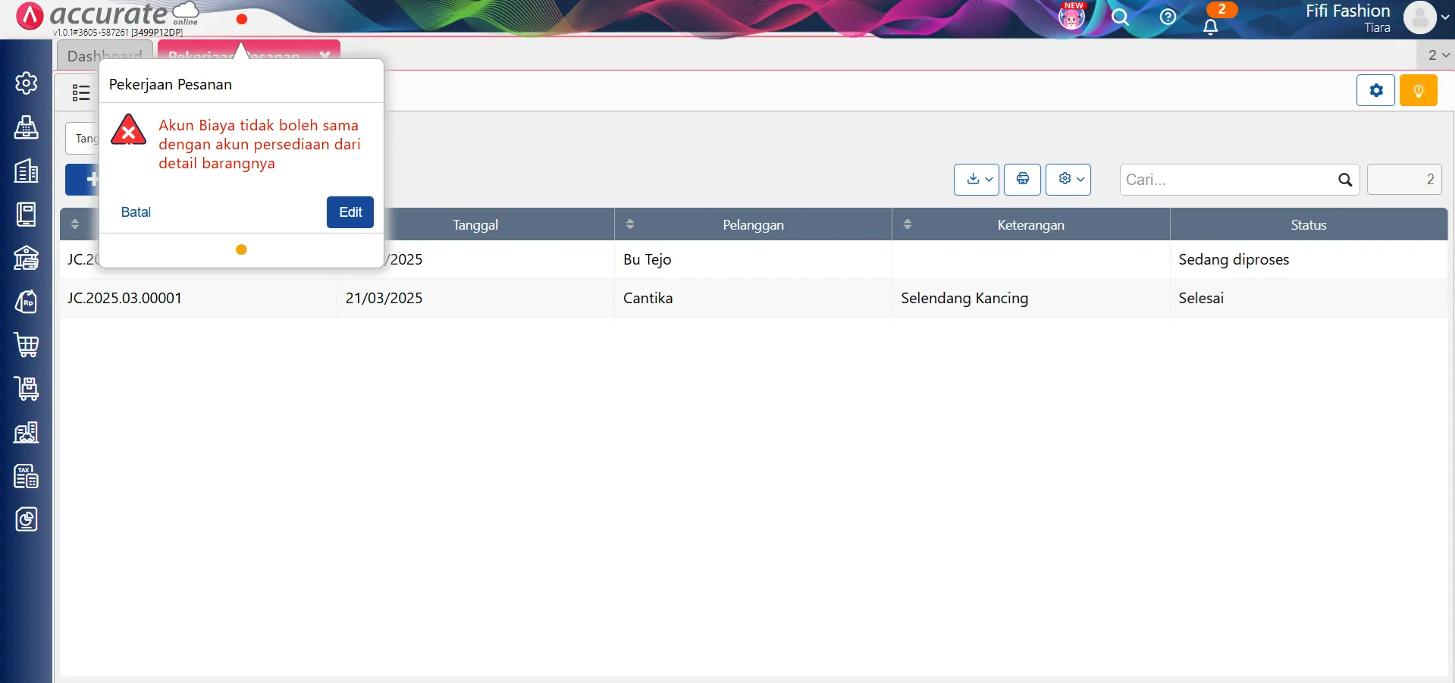
Task: Open the bank and cash sidebar module
Action: coord(27,258)
